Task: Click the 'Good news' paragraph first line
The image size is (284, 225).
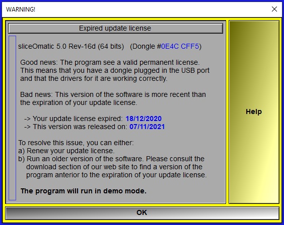Action: coord(110,62)
